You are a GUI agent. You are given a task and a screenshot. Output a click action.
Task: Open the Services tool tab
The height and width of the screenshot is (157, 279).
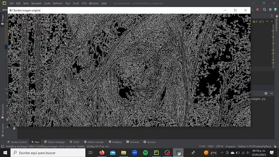click(x=150, y=142)
